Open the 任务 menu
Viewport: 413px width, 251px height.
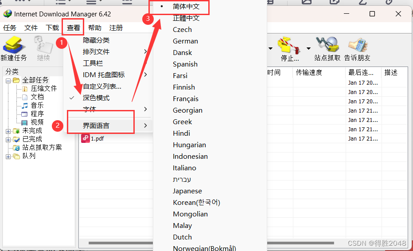pos(10,27)
